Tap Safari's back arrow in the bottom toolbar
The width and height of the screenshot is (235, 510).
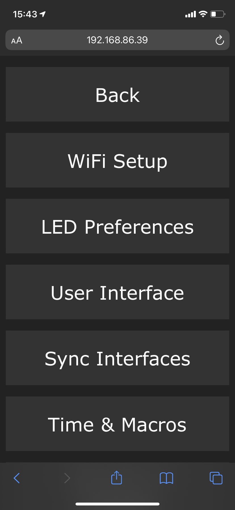click(17, 478)
